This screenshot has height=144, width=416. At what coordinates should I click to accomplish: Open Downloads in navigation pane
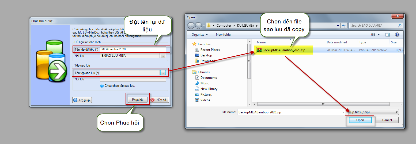[208, 61]
